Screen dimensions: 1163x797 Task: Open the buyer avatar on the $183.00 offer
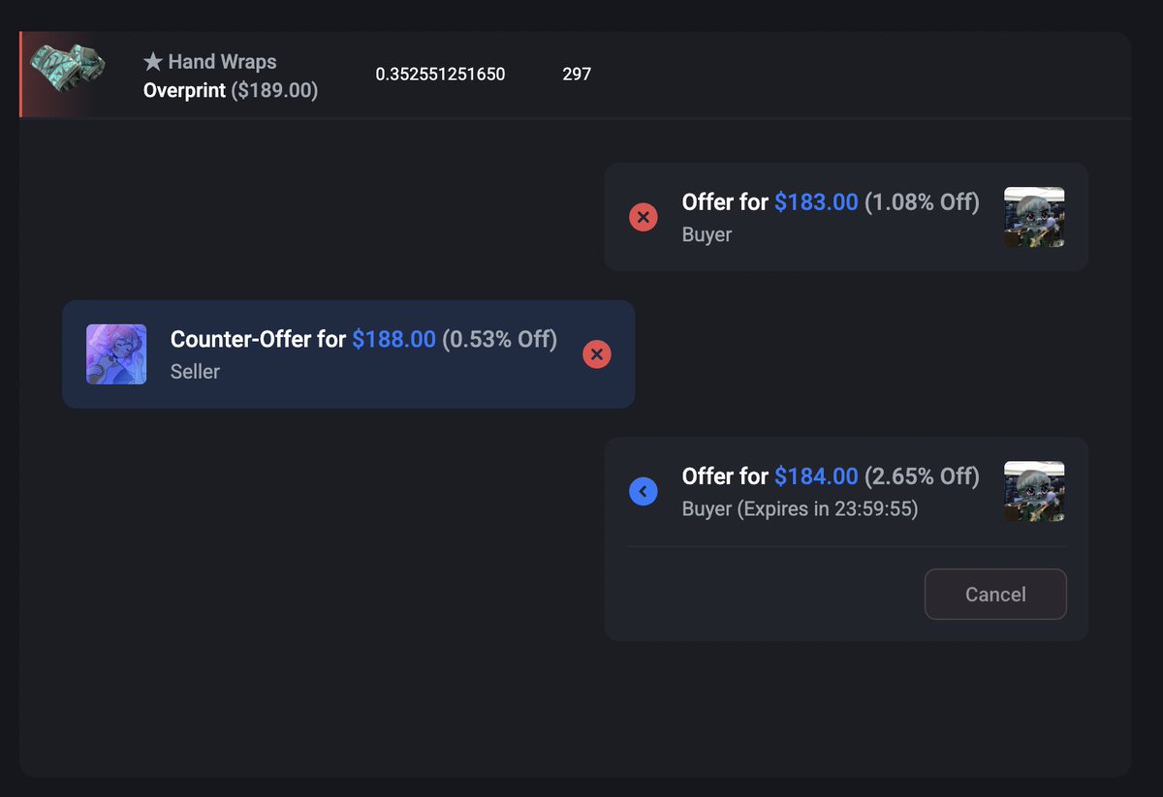point(1034,217)
